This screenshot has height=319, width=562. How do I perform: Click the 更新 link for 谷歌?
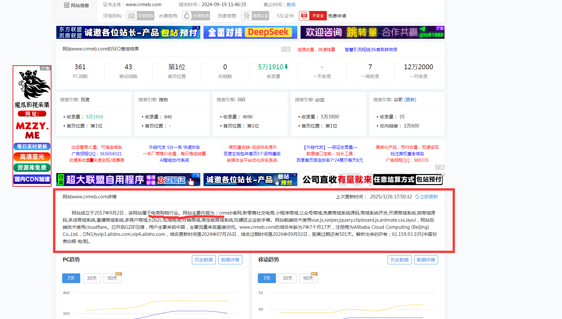pos(410,100)
